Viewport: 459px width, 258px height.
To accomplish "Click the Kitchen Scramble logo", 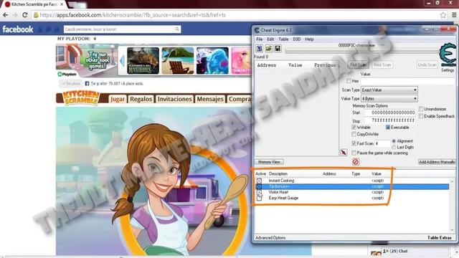I will (x=81, y=98).
